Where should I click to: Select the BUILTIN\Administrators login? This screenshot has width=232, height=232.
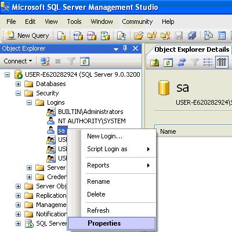90,112
